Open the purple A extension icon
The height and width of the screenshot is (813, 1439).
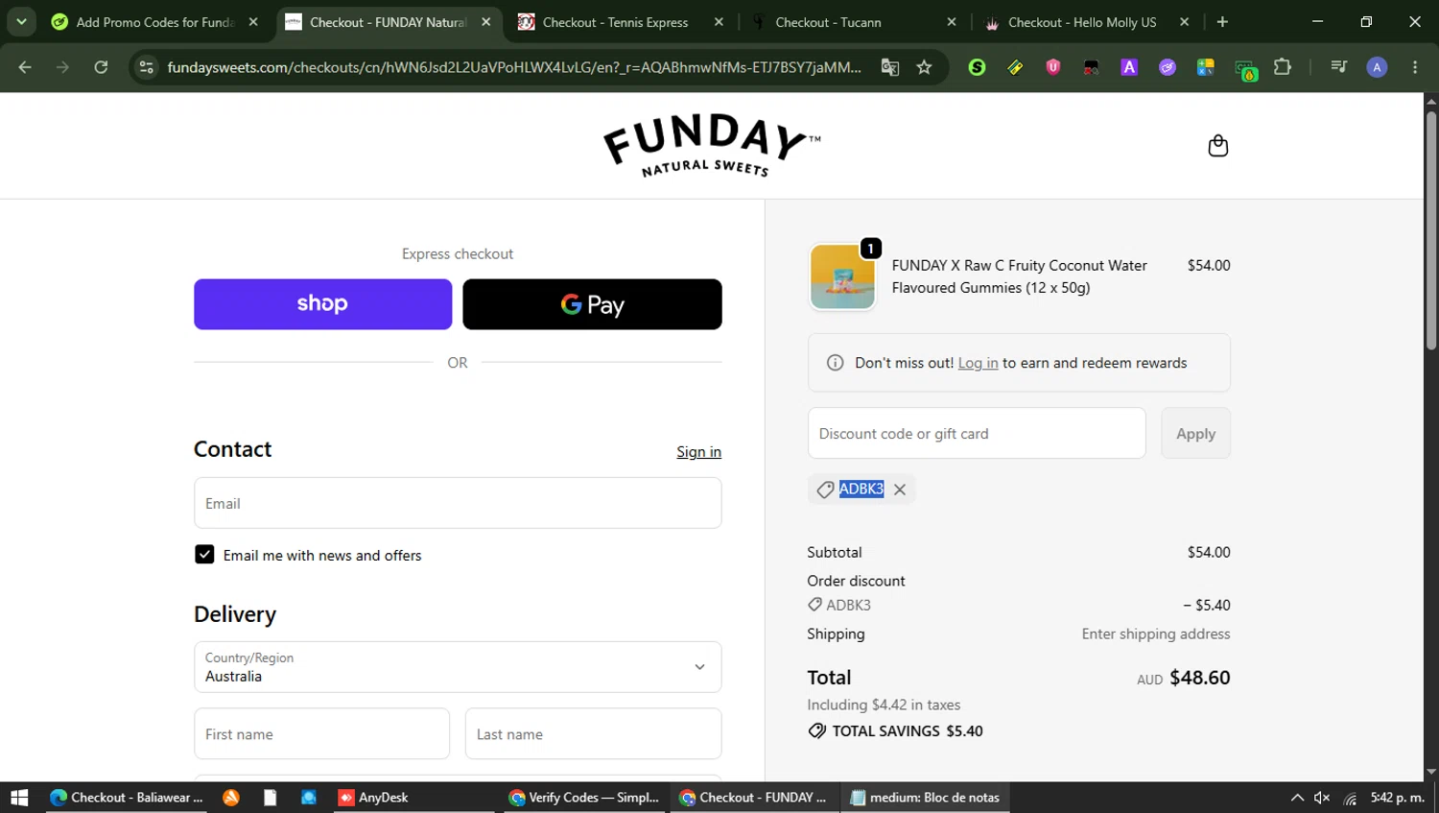point(1129,67)
